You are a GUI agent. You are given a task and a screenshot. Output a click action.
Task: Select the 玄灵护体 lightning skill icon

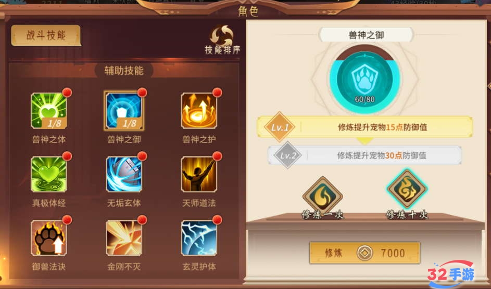pyautogui.click(x=199, y=238)
